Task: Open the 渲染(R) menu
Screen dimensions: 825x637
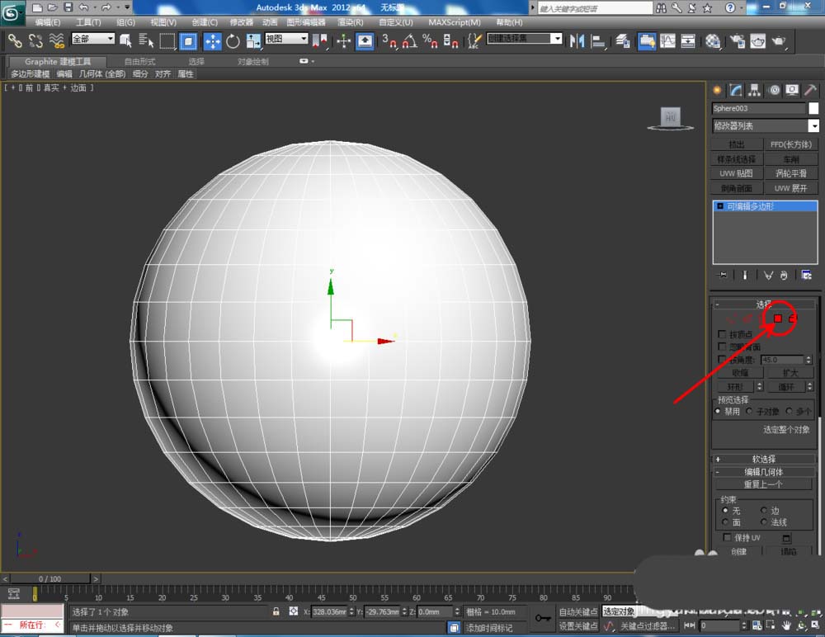Action: [x=351, y=22]
